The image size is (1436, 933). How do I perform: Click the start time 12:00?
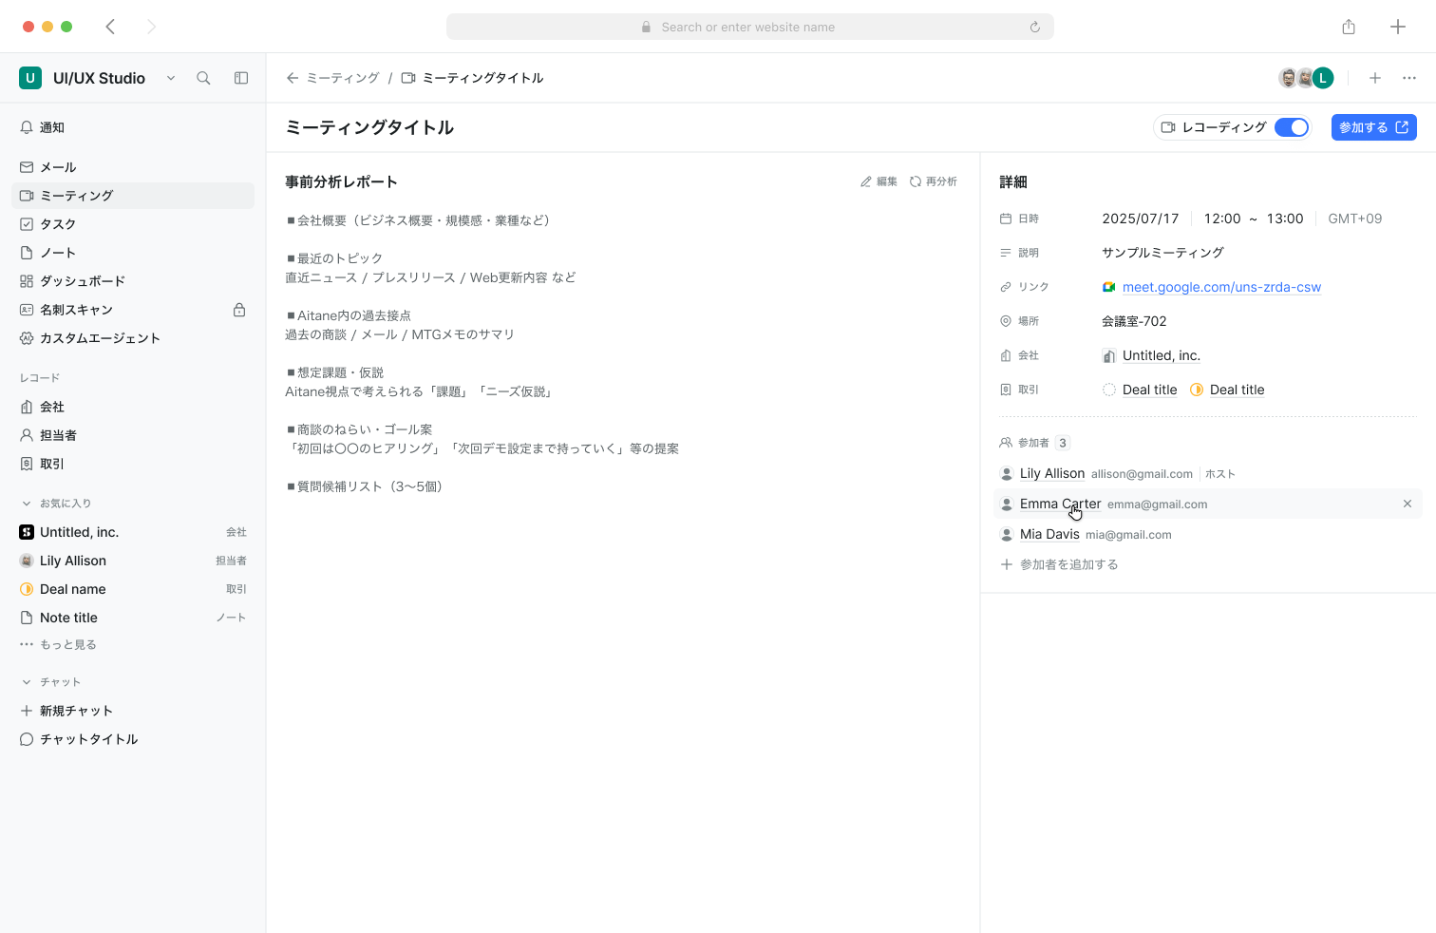tap(1222, 219)
